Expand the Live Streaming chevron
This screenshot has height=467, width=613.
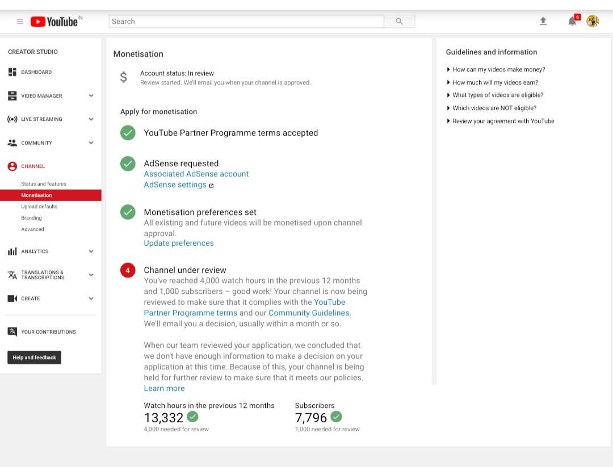pos(91,119)
